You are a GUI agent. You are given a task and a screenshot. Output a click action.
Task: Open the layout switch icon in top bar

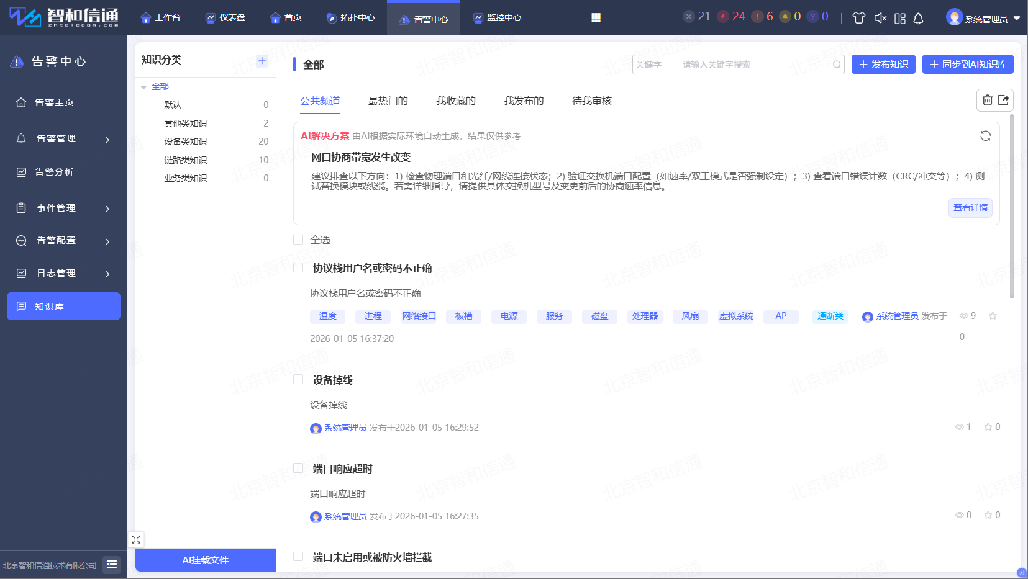(x=900, y=19)
